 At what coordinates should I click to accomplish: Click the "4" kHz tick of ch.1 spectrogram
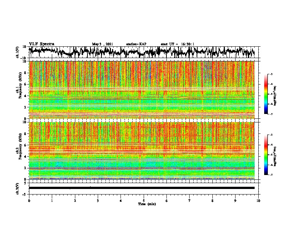(x=26, y=96)
